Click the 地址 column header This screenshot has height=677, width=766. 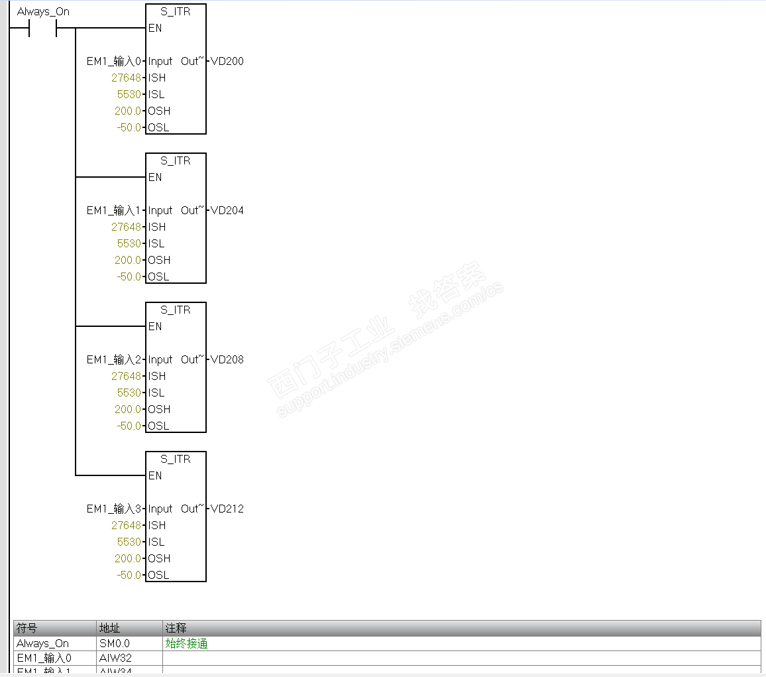(129, 628)
